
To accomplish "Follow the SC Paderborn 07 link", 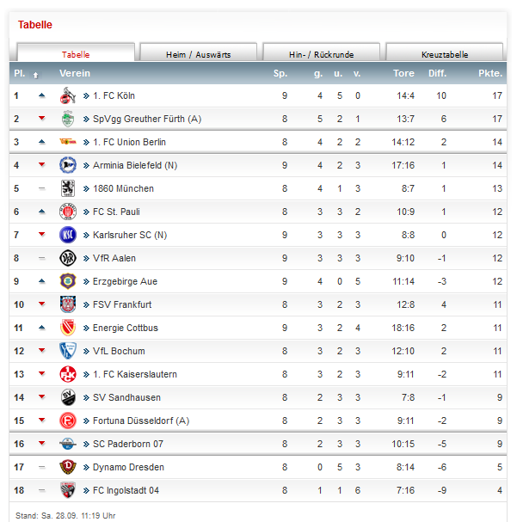I will (x=128, y=444).
